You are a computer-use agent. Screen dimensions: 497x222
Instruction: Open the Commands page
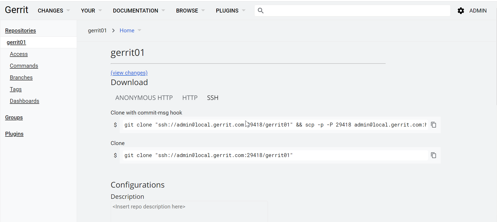pos(24,66)
